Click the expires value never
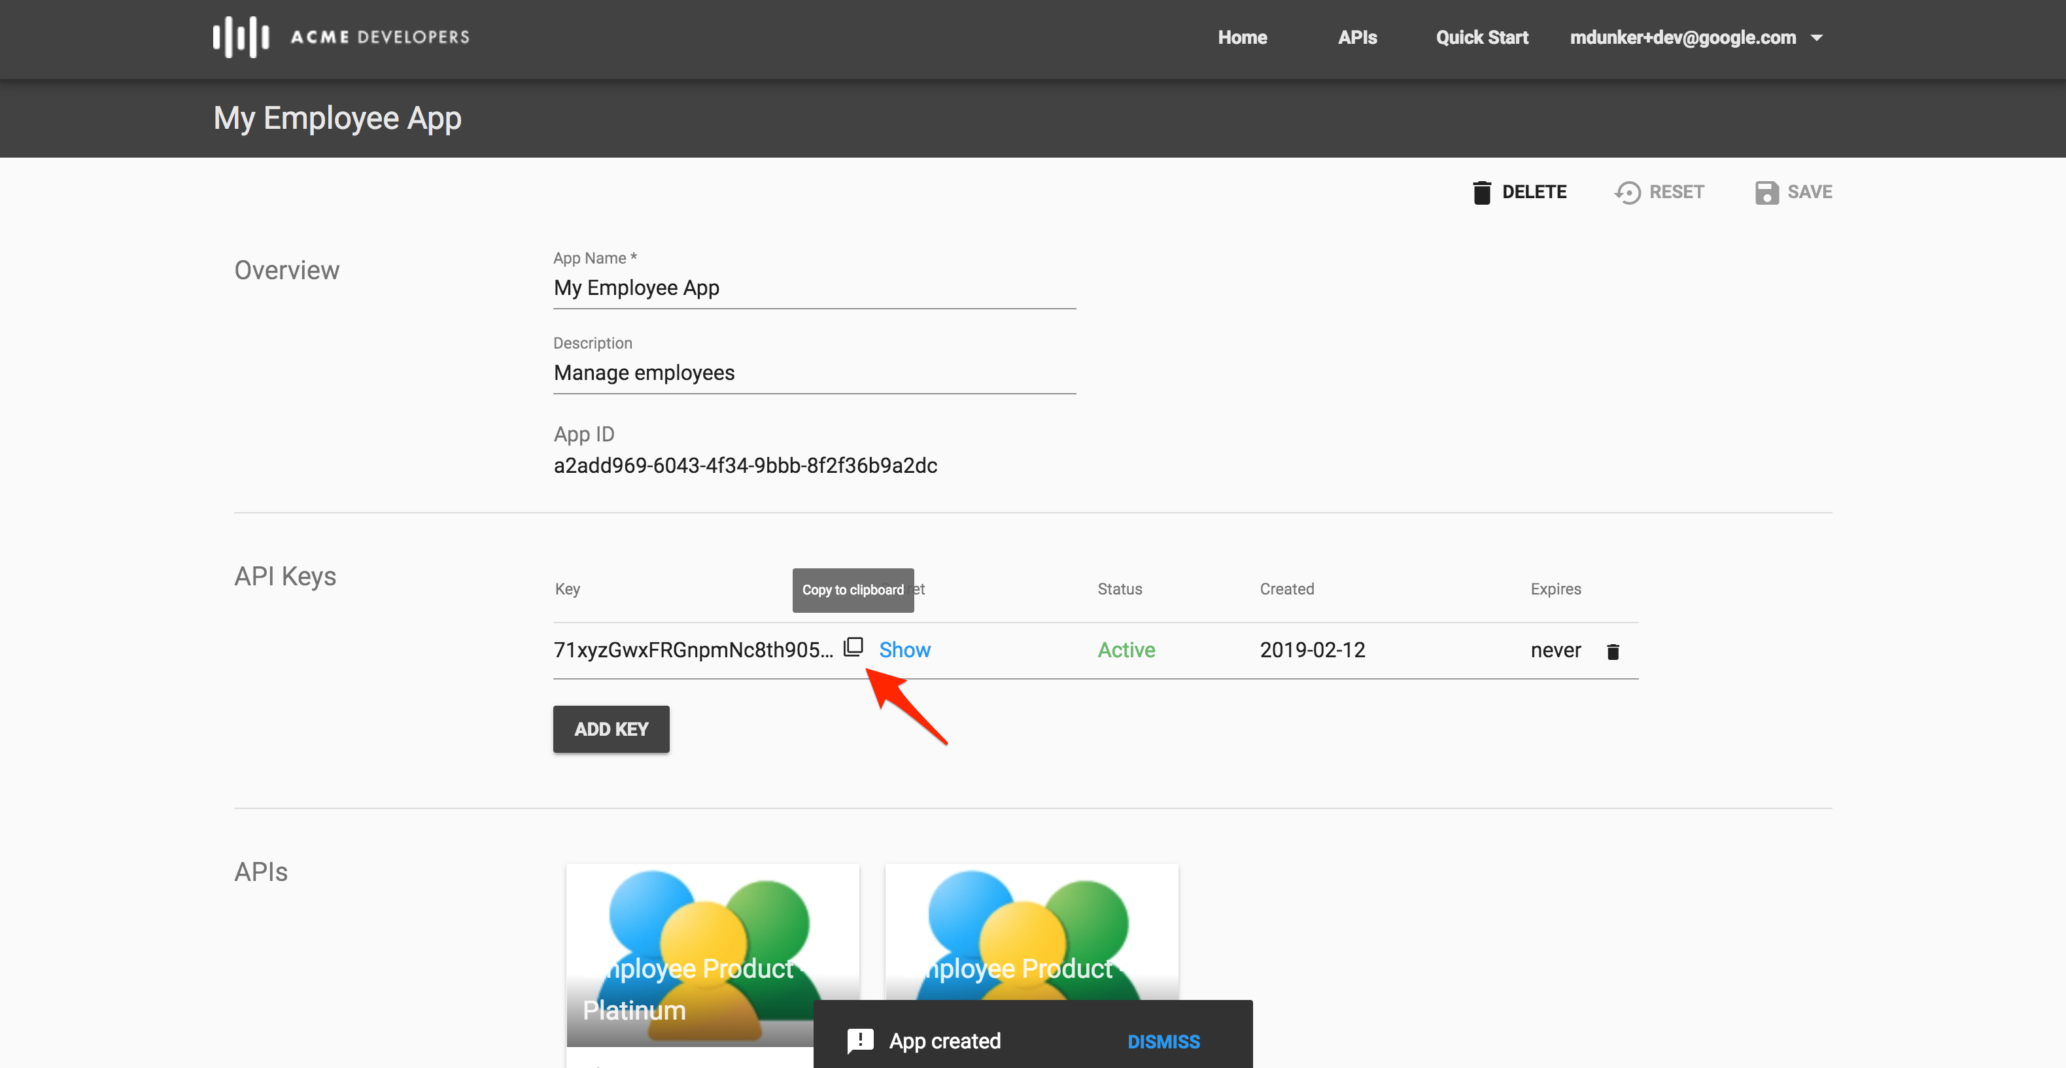This screenshot has height=1068, width=2066. (1556, 649)
